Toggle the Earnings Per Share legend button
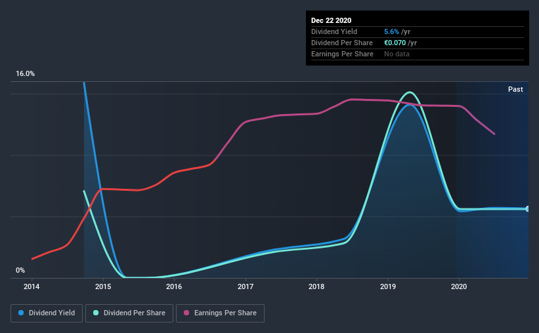 [x=221, y=313]
